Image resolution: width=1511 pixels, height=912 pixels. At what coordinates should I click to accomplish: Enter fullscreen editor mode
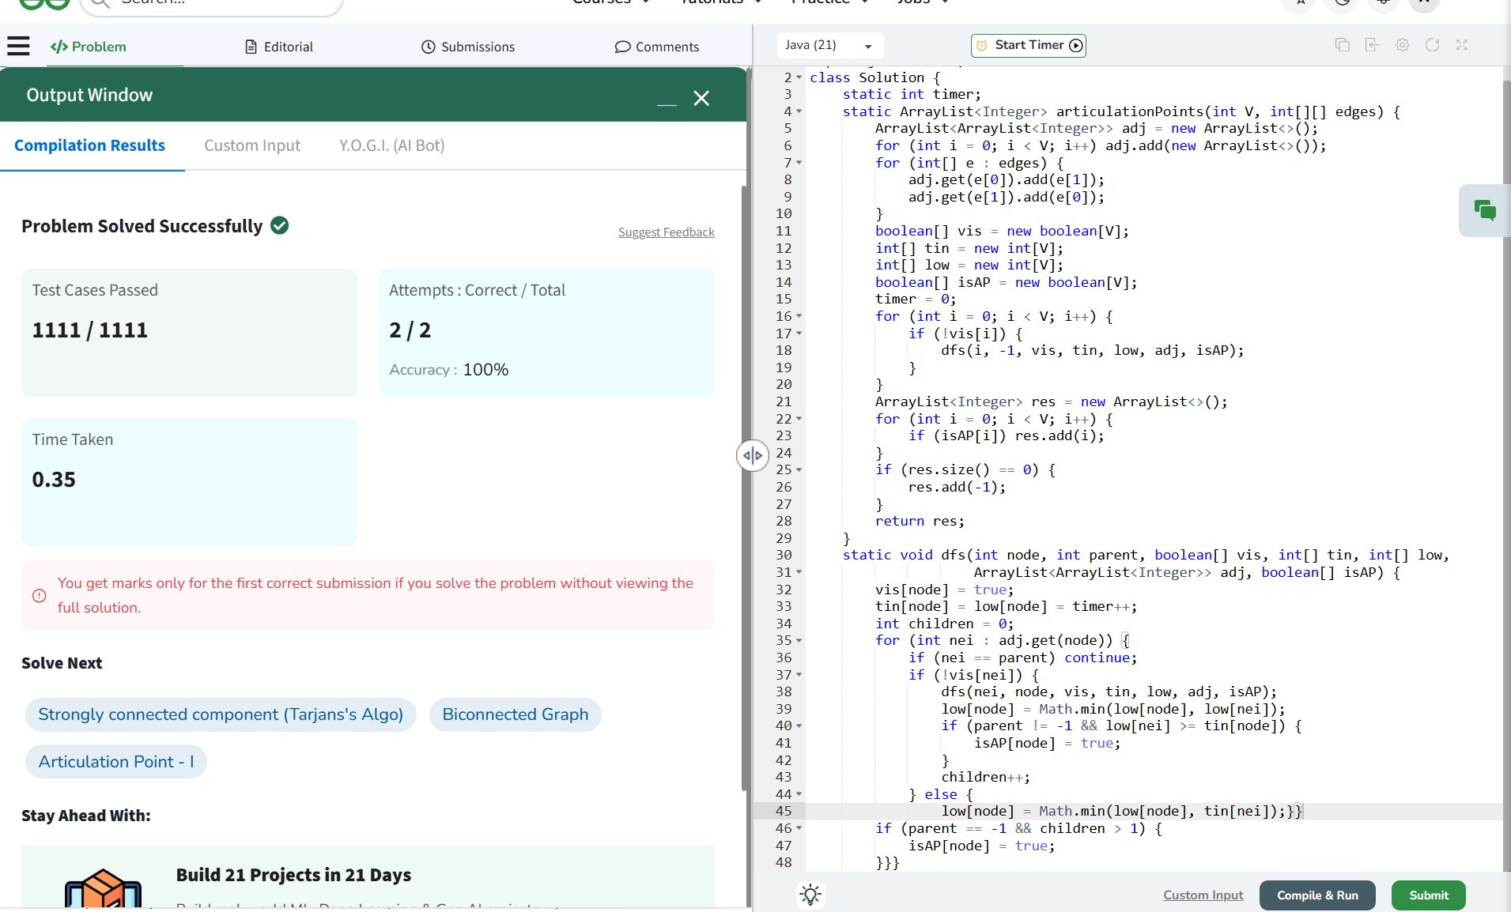click(1462, 45)
